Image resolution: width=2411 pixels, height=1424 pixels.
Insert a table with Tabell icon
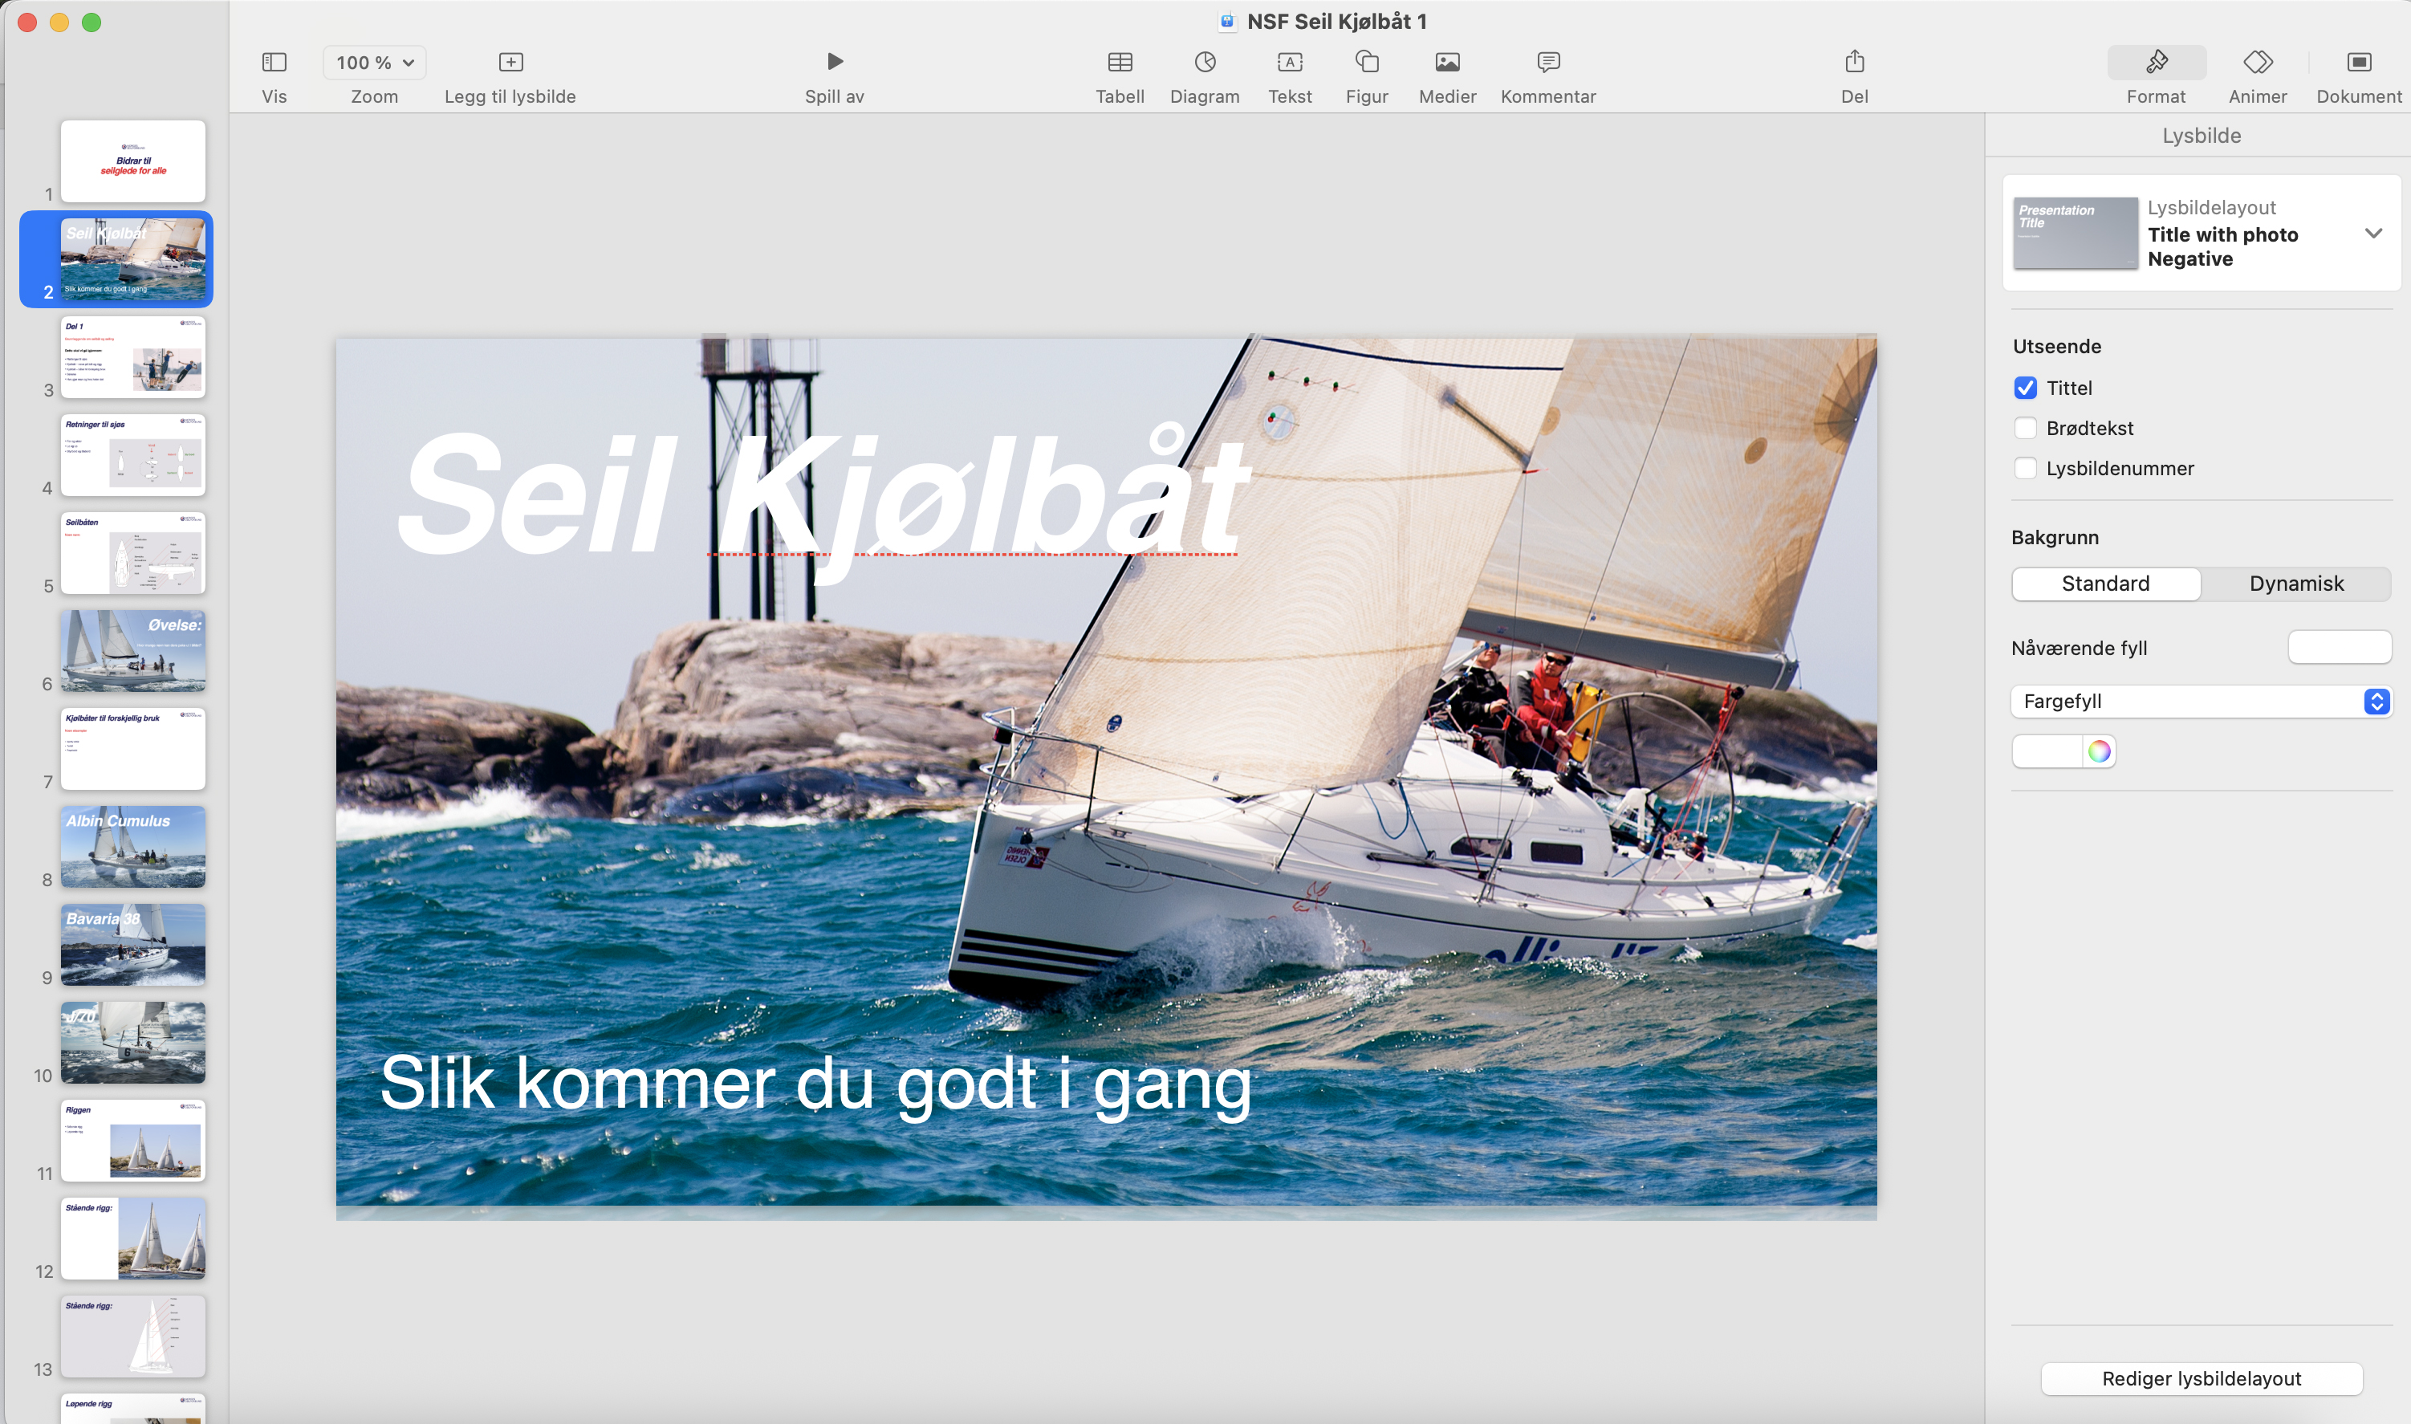pos(1120,63)
